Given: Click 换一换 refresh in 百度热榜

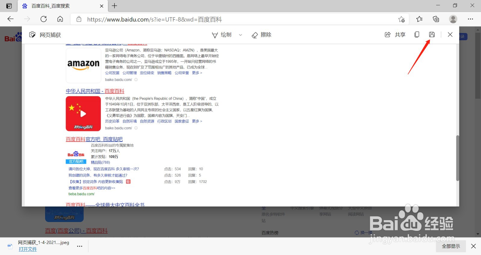Looking at the screenshot, I should coord(363,232).
